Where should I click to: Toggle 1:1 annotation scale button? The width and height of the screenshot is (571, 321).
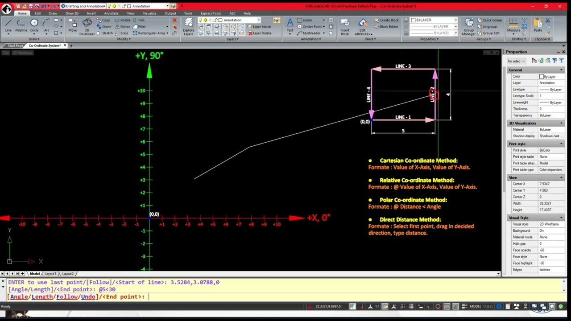(377, 306)
